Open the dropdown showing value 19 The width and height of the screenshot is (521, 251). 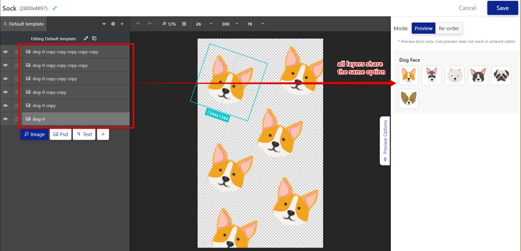263,24
